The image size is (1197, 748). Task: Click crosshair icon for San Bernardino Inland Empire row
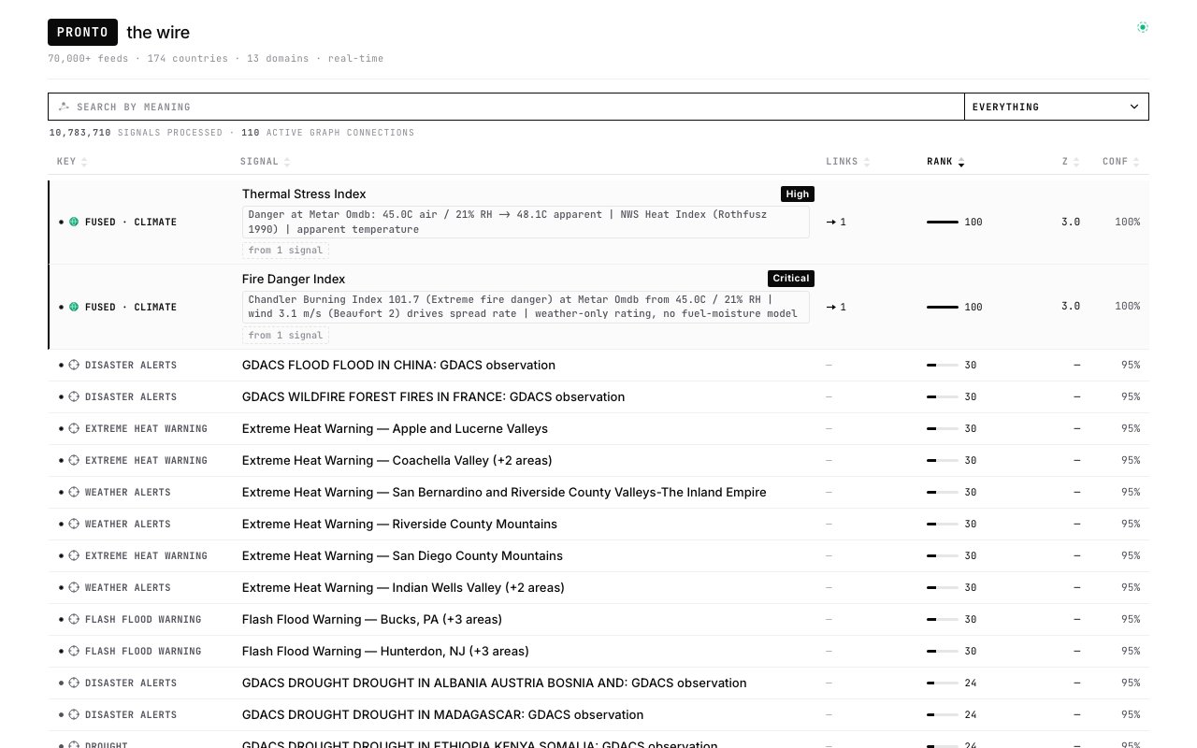74,492
